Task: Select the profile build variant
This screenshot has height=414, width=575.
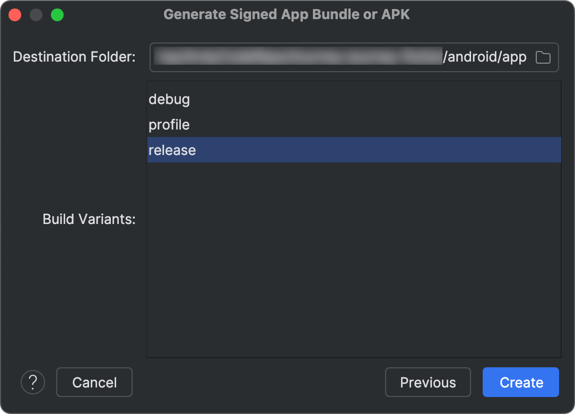Action: tap(354, 124)
